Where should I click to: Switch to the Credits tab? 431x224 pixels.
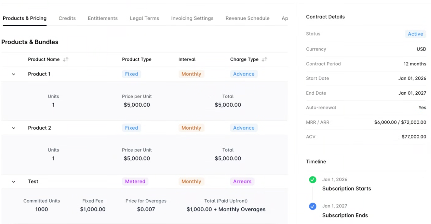(x=67, y=18)
